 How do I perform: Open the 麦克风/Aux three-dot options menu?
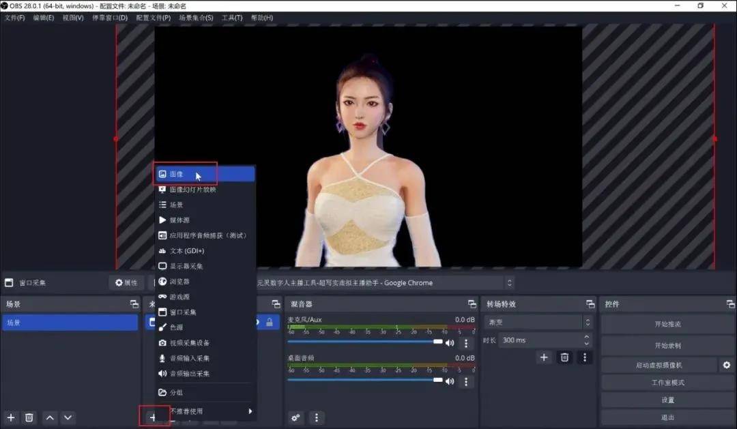467,343
